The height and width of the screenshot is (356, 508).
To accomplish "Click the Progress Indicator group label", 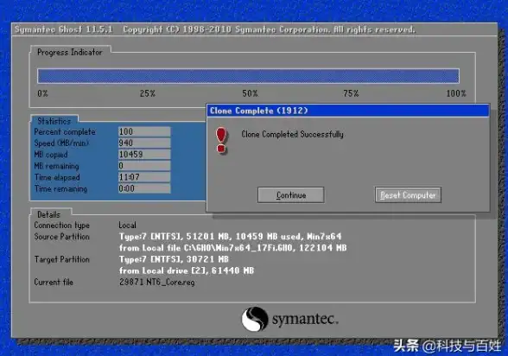I will tap(70, 52).
